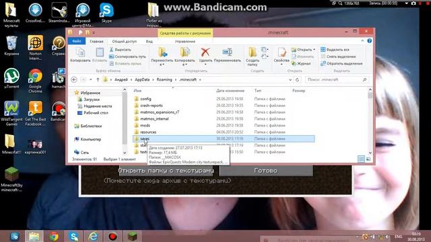This screenshot has height=242, width=431.
Task: Click the Up one level arrow
Action: (98, 79)
